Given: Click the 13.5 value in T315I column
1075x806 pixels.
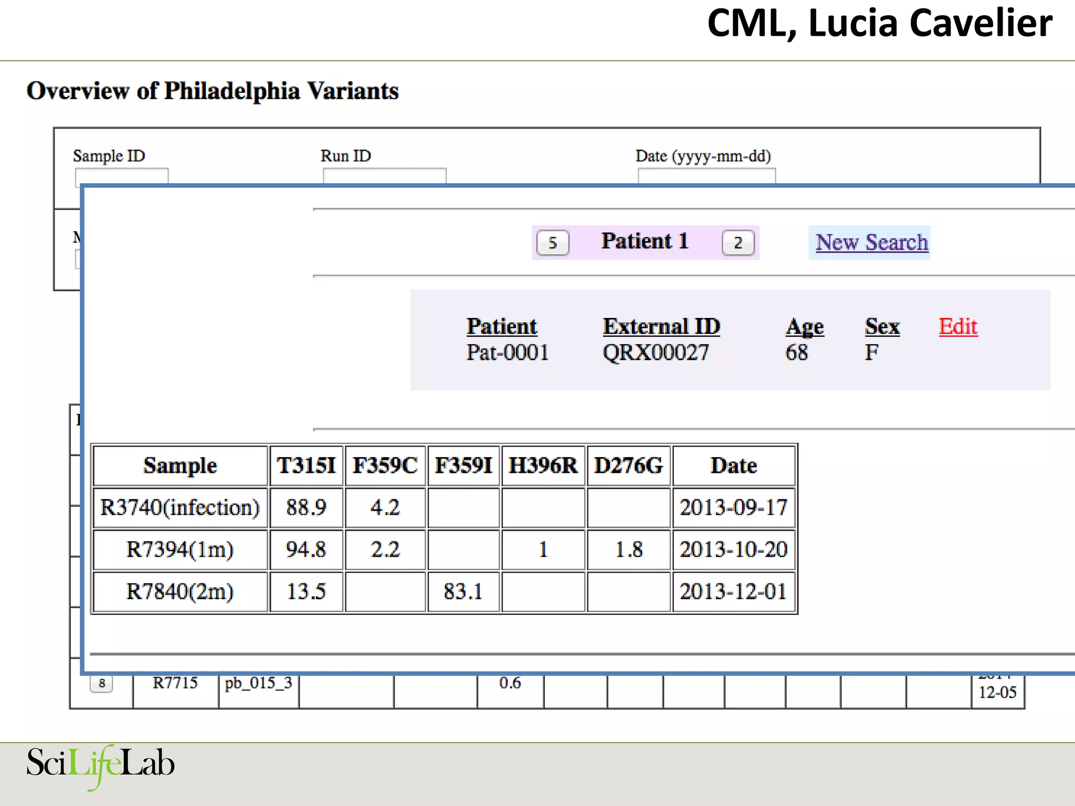Looking at the screenshot, I should 307,592.
